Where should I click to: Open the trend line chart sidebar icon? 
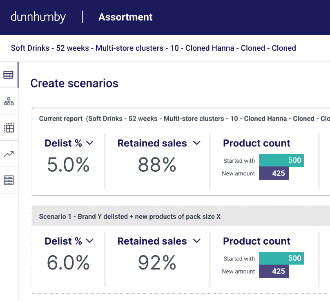coord(9,154)
